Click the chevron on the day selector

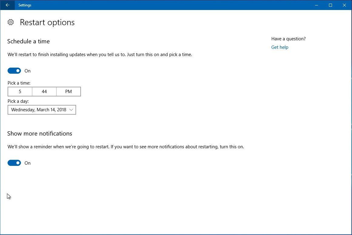pyautogui.click(x=72, y=110)
